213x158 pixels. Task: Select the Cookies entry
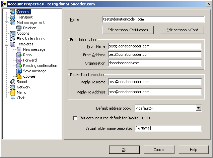[x=29, y=76]
